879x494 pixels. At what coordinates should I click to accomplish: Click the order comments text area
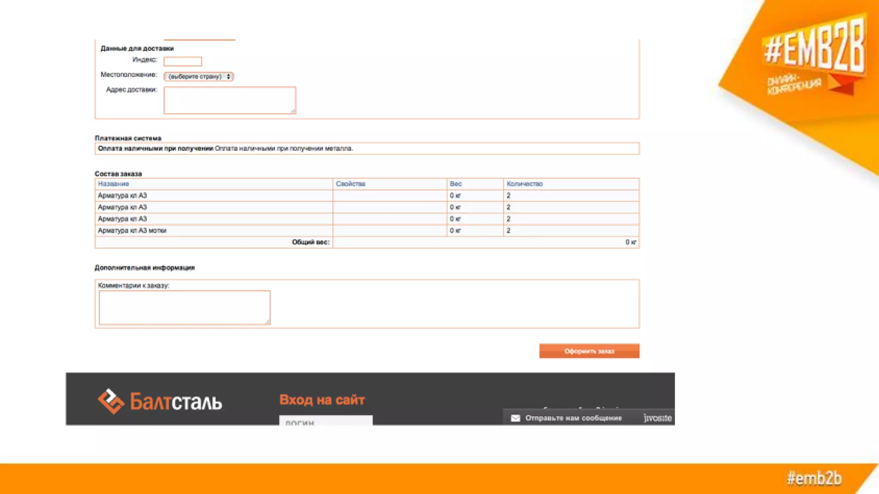[x=185, y=307]
